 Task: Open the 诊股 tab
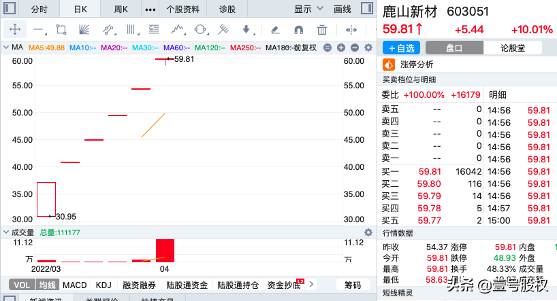pos(227,10)
